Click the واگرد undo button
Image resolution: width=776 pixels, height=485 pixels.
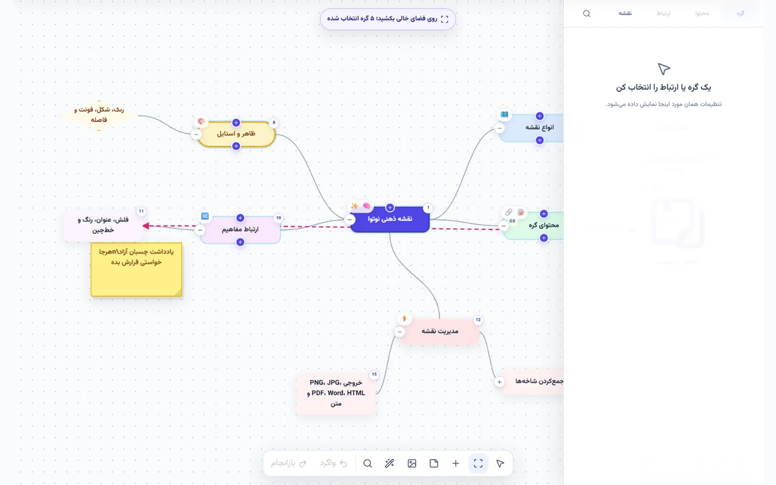pyautogui.click(x=334, y=463)
